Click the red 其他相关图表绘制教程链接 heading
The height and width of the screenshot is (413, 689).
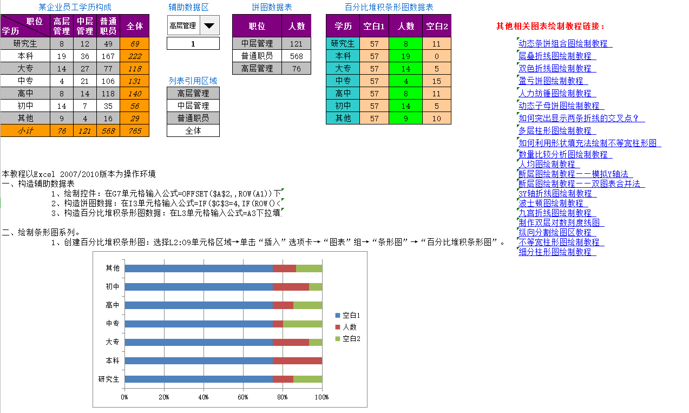point(551,26)
